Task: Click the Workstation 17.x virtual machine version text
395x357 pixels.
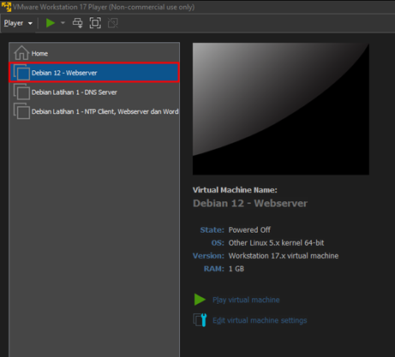Action: (x=284, y=256)
